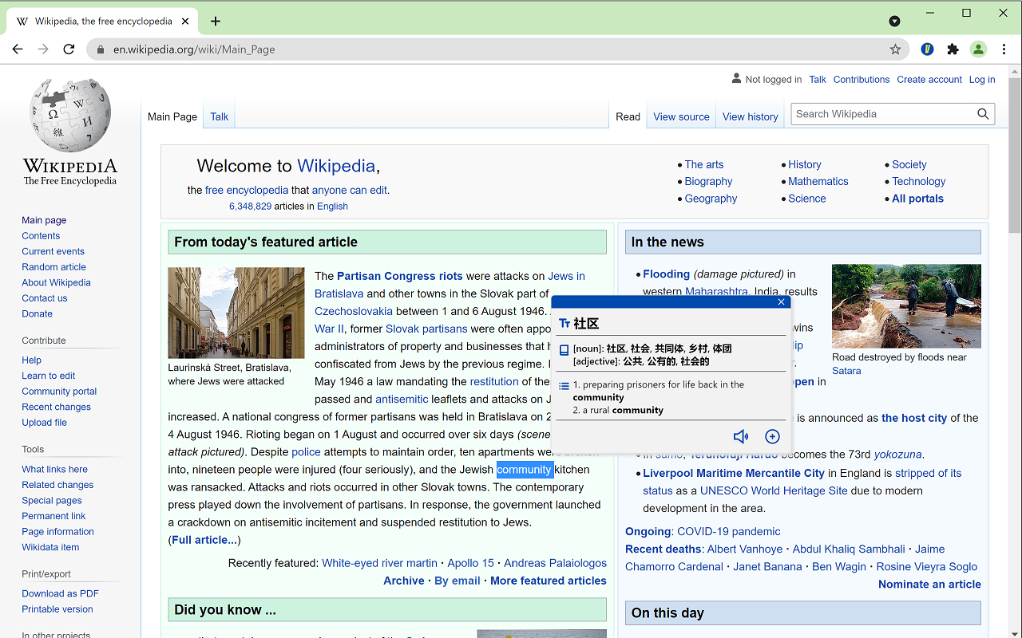Open Mathematics portal link

coord(818,182)
